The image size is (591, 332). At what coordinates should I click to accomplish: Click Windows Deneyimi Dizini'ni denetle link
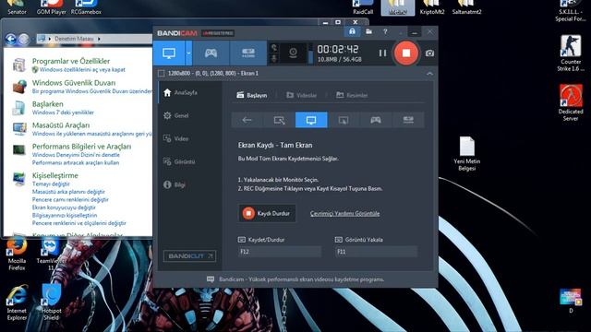(76, 155)
